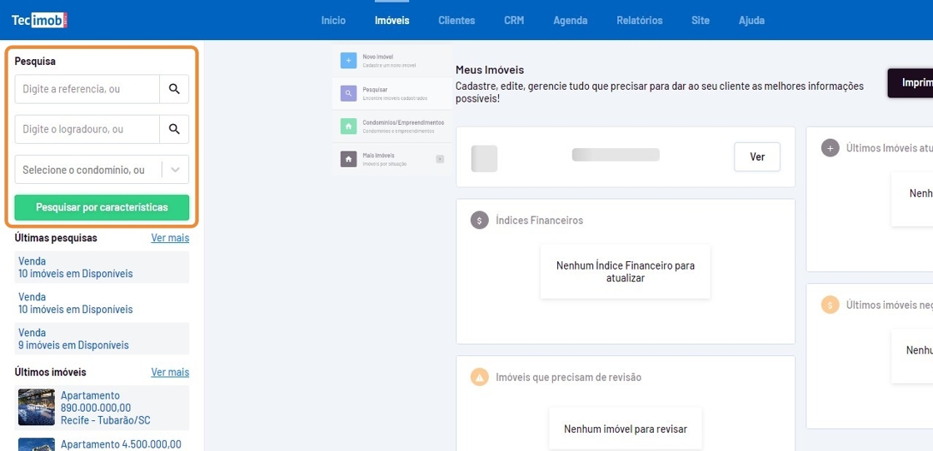Click the plus icon for Novo imóvel

348,61
